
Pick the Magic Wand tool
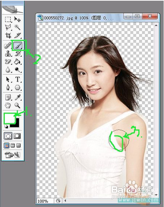(17, 27)
